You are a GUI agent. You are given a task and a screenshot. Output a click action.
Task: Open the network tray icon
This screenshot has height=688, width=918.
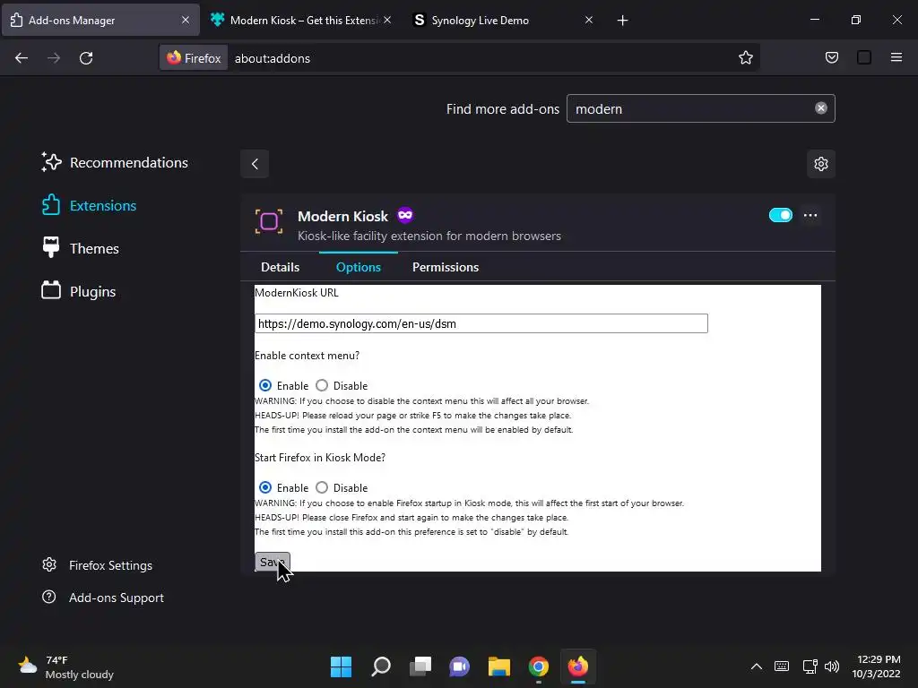click(x=810, y=666)
